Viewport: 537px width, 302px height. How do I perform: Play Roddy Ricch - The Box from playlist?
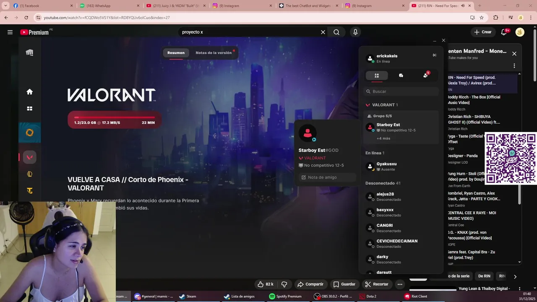482,103
